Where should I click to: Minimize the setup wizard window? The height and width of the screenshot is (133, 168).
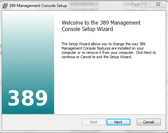click(x=137, y=4)
